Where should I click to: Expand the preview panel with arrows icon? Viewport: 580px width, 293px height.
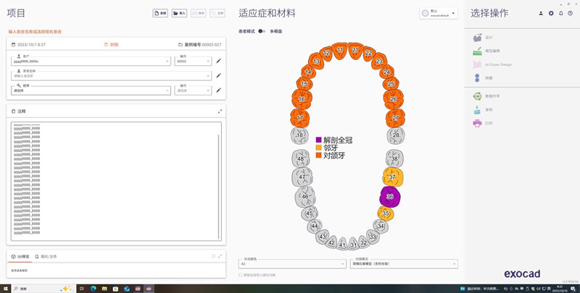coord(220,256)
